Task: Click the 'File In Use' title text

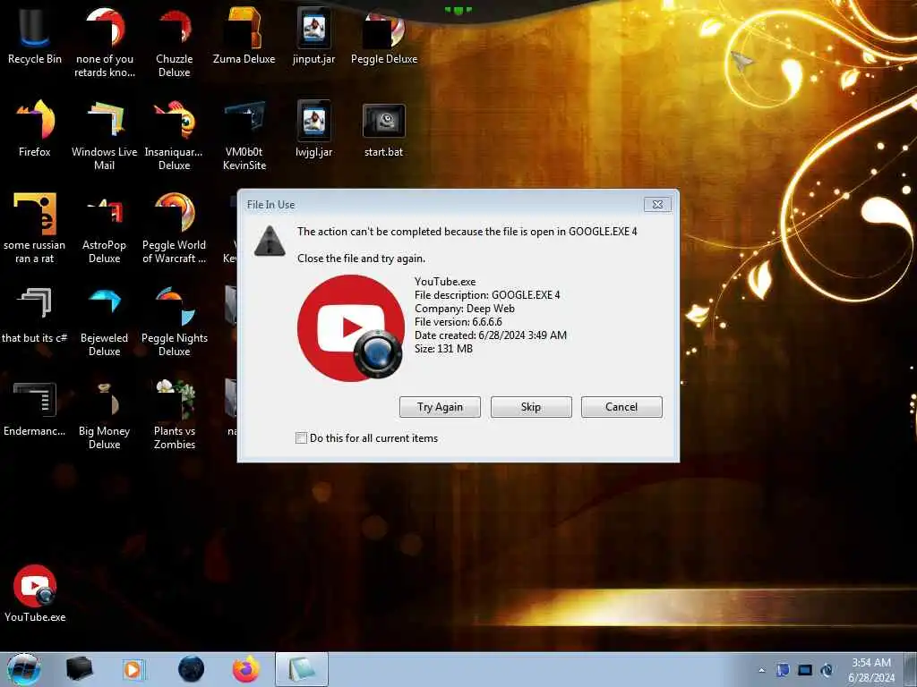Action: coord(270,205)
